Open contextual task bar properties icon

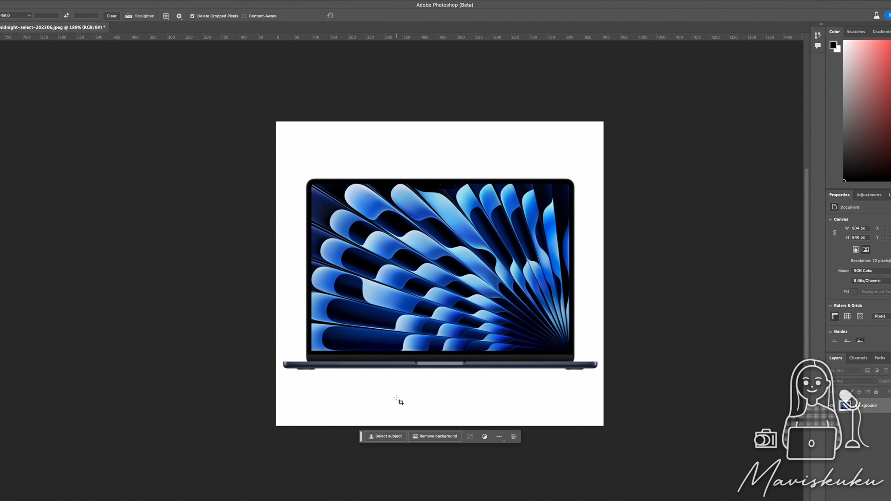(514, 436)
